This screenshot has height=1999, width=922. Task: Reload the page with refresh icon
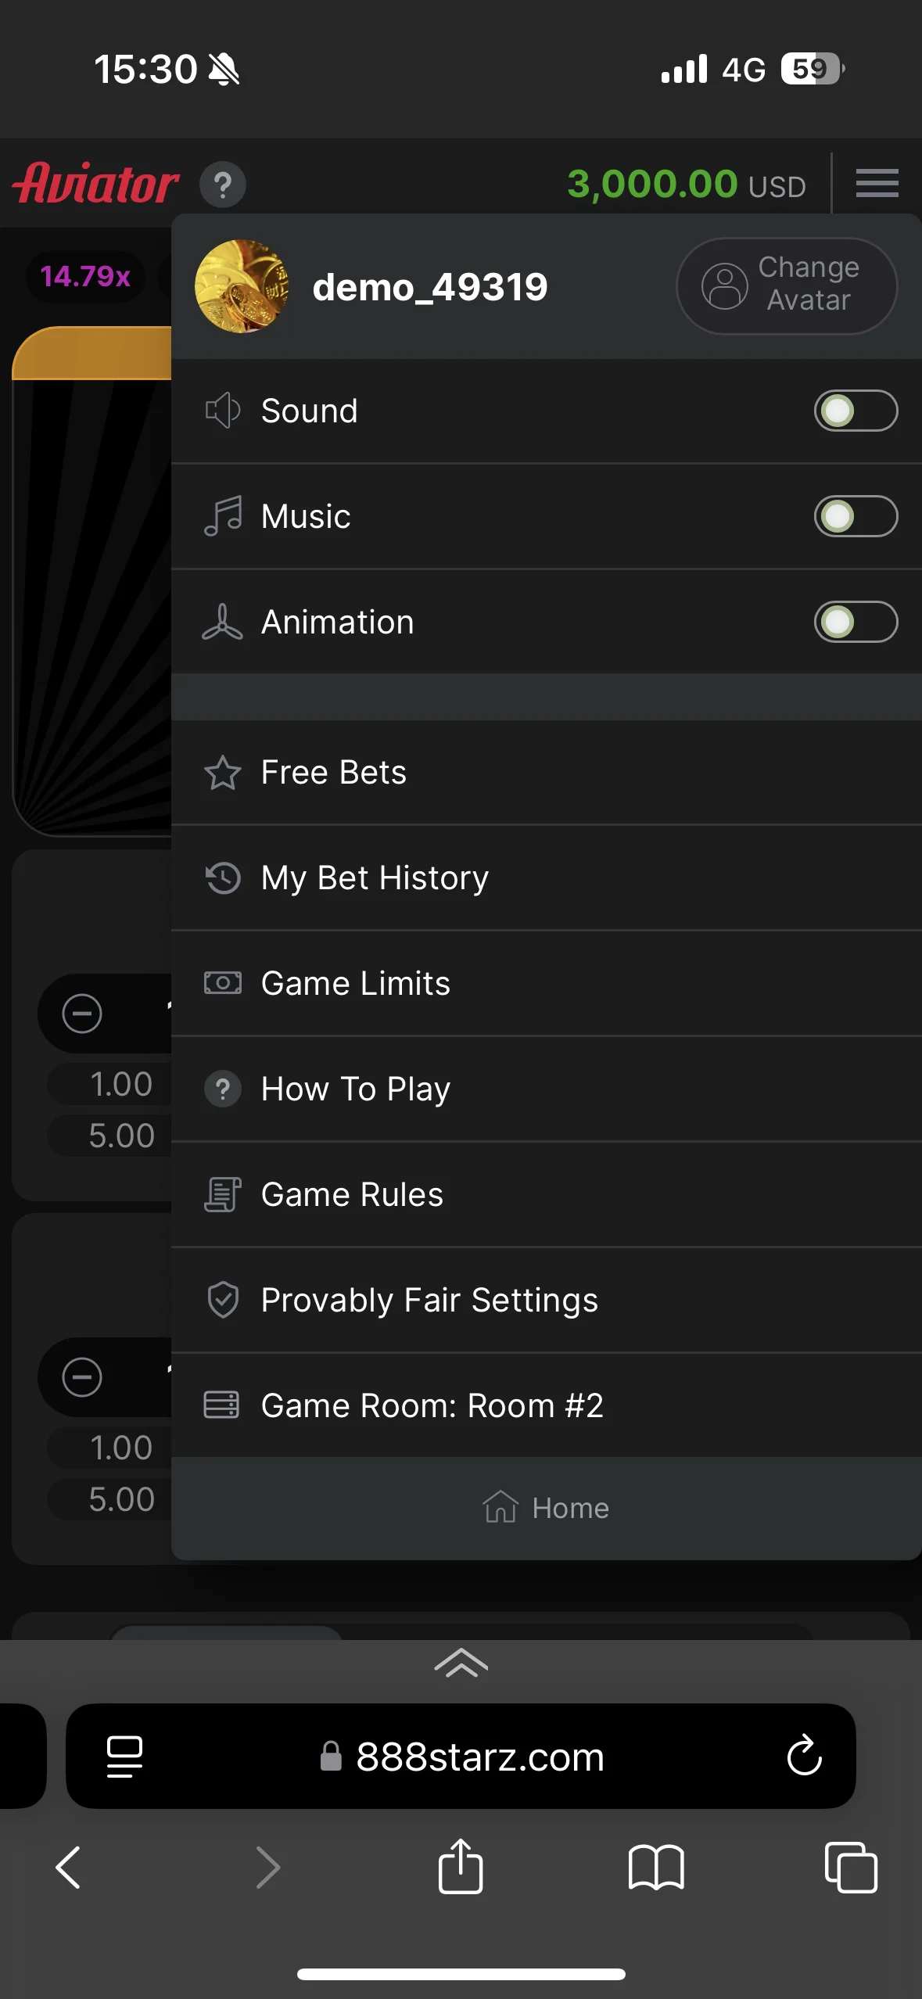pyautogui.click(x=804, y=1756)
